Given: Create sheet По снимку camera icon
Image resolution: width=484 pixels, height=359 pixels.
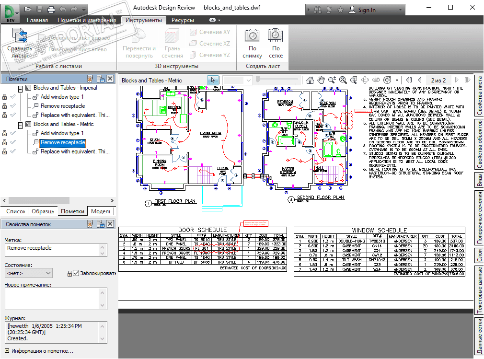Looking at the screenshot, I should coord(252,43).
